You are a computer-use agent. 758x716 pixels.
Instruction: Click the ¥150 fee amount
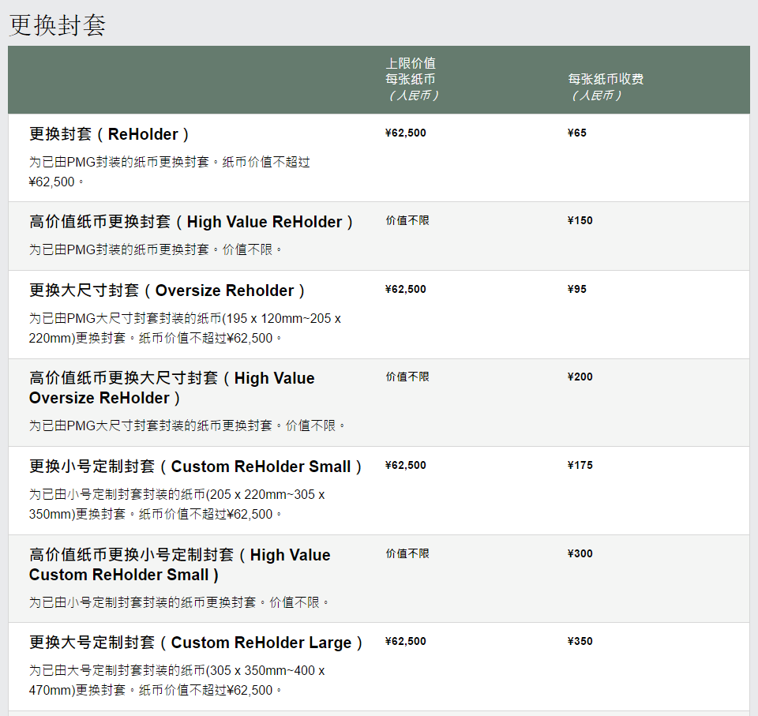(580, 221)
